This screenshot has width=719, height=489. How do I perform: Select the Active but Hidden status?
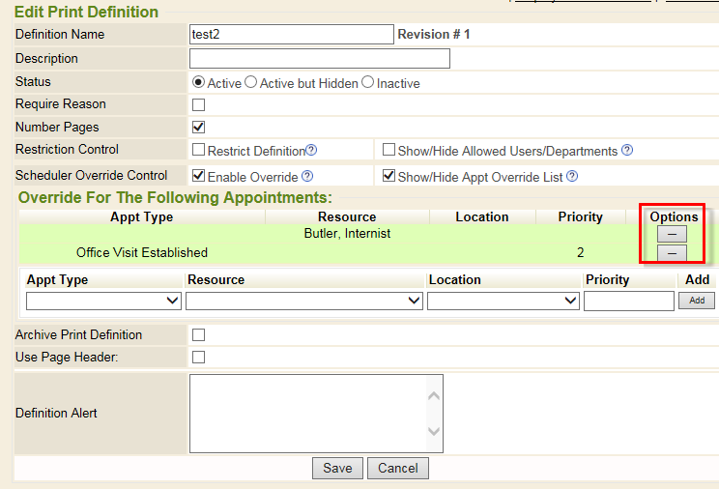click(x=251, y=83)
